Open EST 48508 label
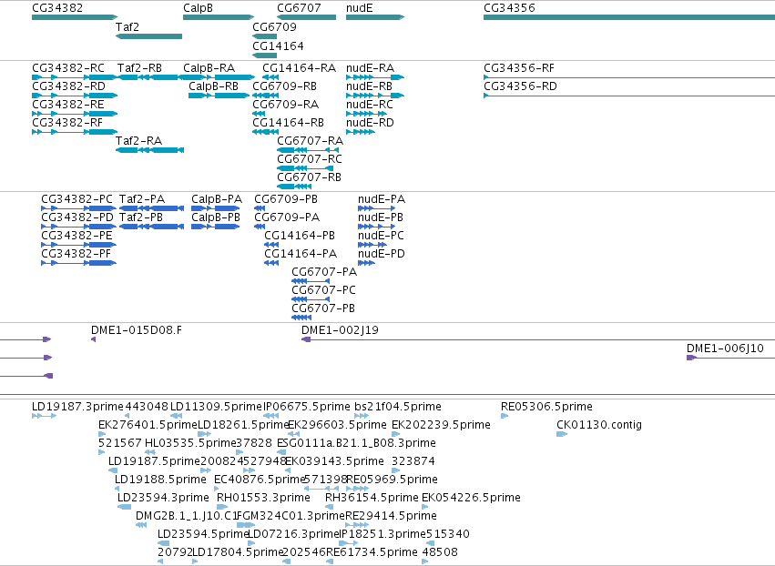 440,552
